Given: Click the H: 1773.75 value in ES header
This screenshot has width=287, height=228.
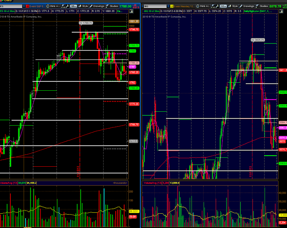Looking at the screenshot, I should [58, 11].
